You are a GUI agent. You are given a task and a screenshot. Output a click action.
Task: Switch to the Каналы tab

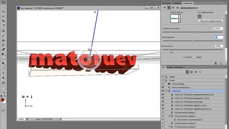(179, 67)
